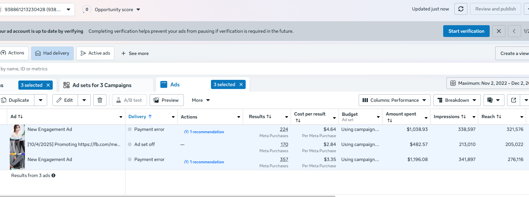Screen dimensions: 529x197
Task: Toggle the Had delivery filter
Action: (x=52, y=53)
